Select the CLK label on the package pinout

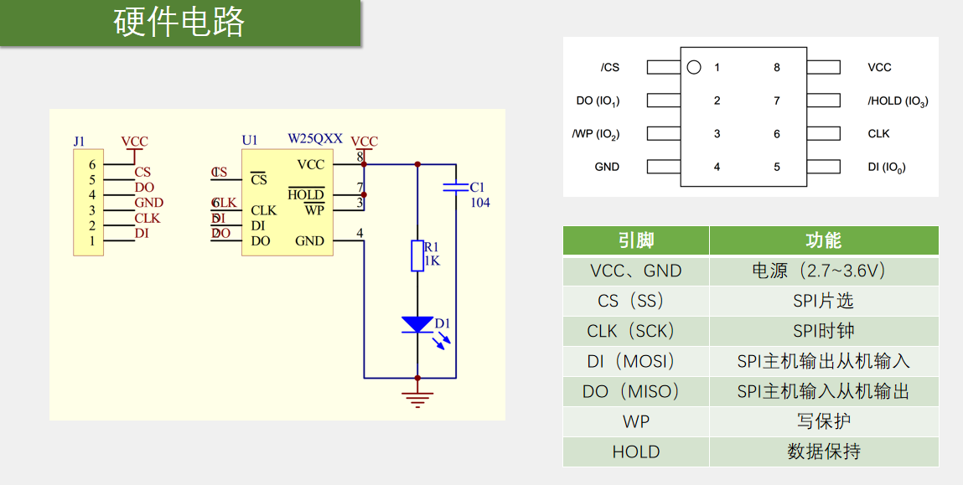tap(878, 134)
